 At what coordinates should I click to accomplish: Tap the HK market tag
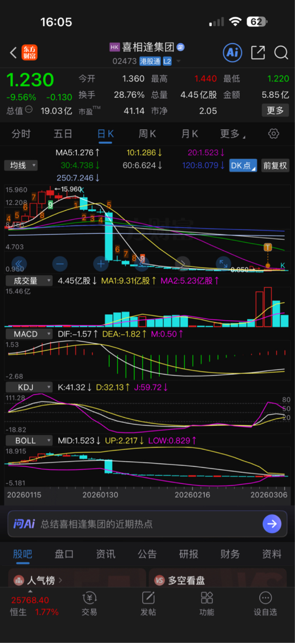[x=114, y=47]
